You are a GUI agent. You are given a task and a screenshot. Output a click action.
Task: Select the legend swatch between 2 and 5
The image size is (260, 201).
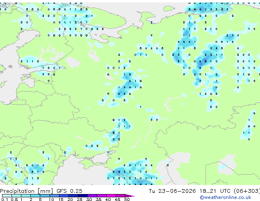point(35,196)
